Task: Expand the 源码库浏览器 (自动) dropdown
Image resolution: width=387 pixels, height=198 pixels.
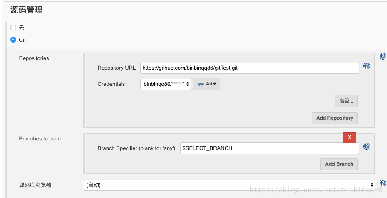Action: pyautogui.click(x=229, y=185)
